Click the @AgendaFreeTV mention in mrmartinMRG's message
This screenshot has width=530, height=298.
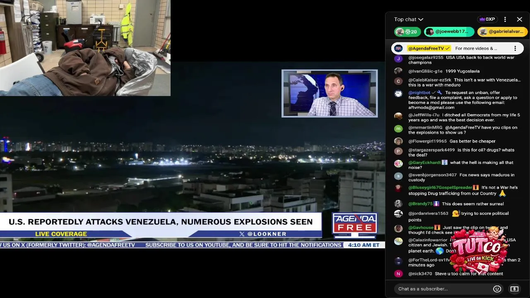(x=463, y=127)
